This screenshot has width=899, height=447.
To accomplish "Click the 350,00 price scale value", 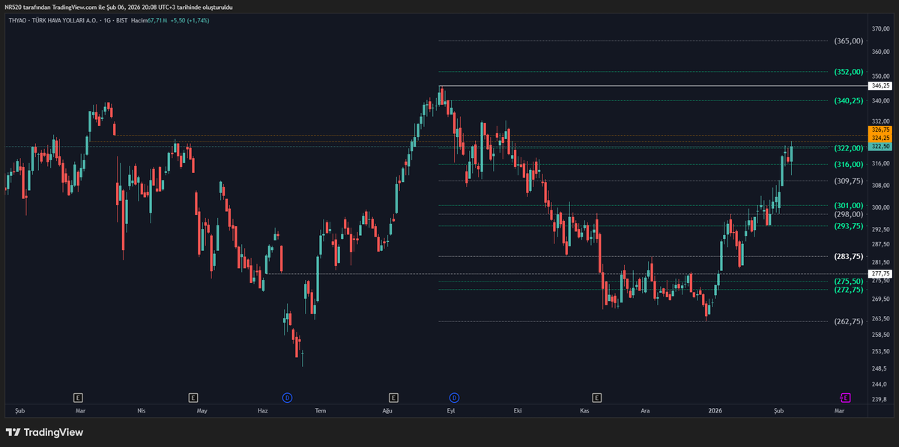I will [x=880, y=76].
